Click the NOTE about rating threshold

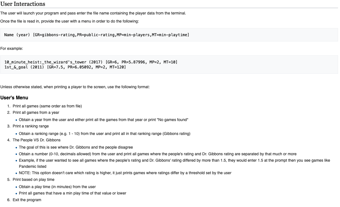coord(125,173)
